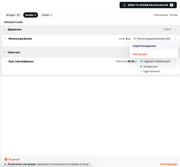Click green dot beside Legge gulv, fiskebensgulv

[141, 61]
